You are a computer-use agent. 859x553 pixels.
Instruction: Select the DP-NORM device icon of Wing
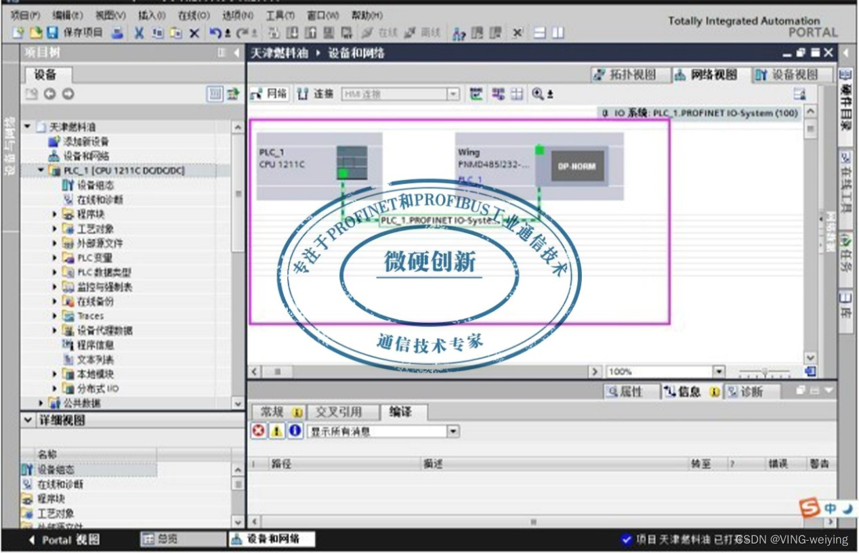[577, 166]
